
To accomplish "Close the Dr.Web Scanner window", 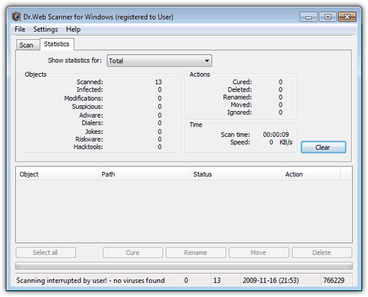I will tap(347, 17).
